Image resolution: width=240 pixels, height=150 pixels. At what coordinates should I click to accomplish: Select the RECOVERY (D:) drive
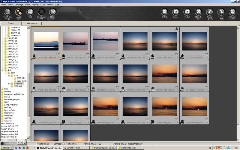[7, 124]
